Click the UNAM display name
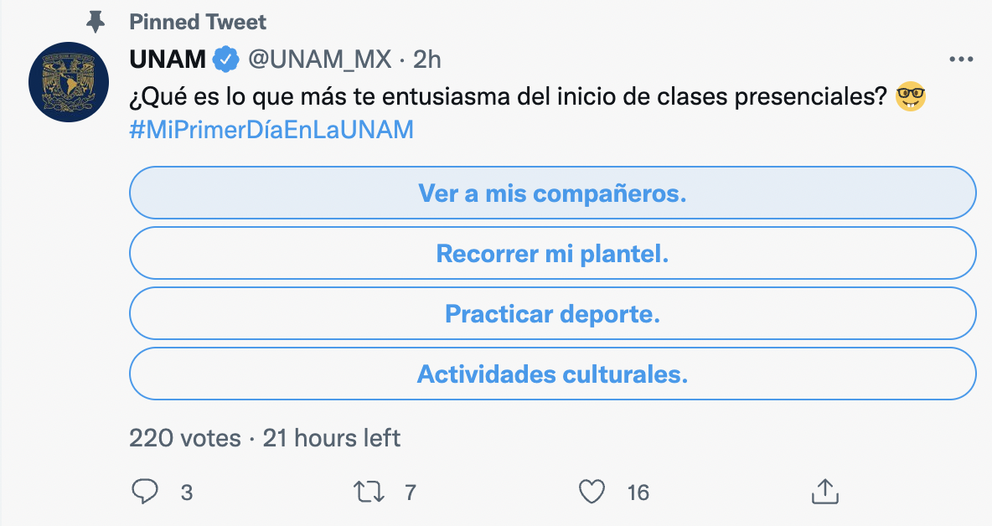The image size is (992, 526). pos(168,59)
